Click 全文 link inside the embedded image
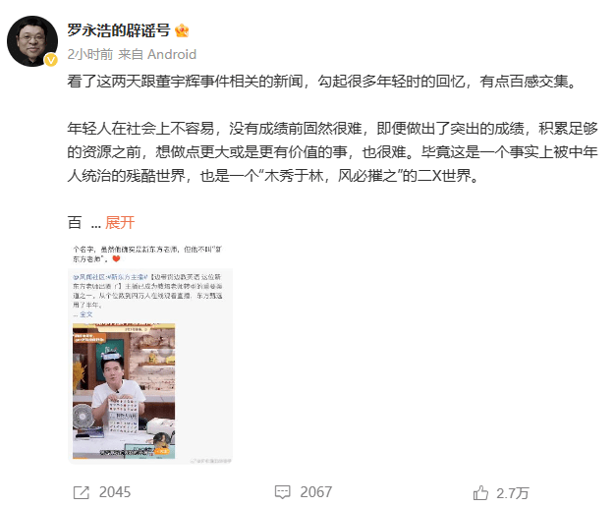Image resolution: width=615 pixels, height=507 pixels. (x=86, y=314)
